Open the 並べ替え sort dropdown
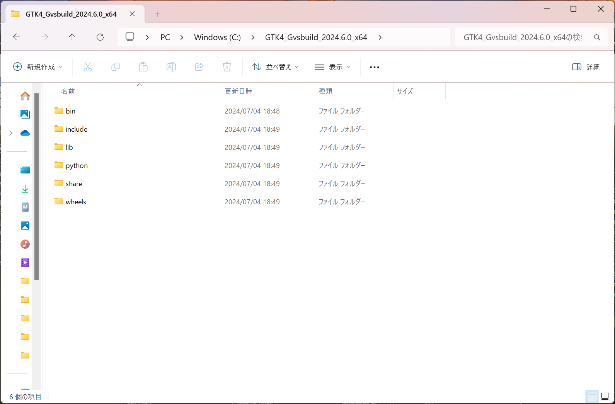Viewport: 615px width, 404px height. point(275,67)
